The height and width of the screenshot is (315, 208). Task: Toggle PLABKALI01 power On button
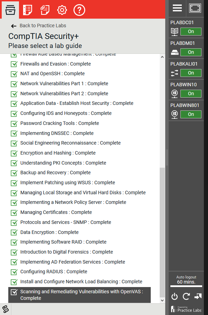[x=191, y=73]
